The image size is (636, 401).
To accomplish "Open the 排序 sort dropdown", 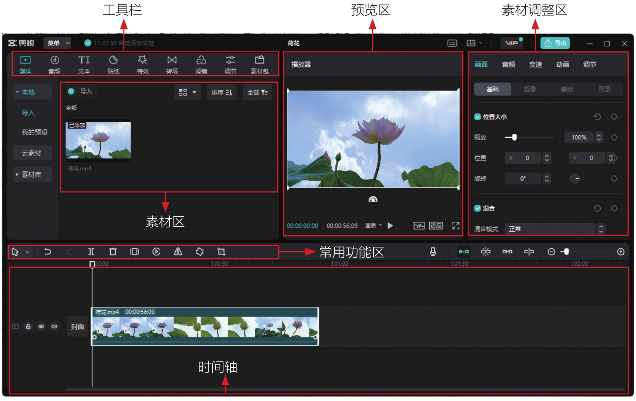I will pos(221,93).
